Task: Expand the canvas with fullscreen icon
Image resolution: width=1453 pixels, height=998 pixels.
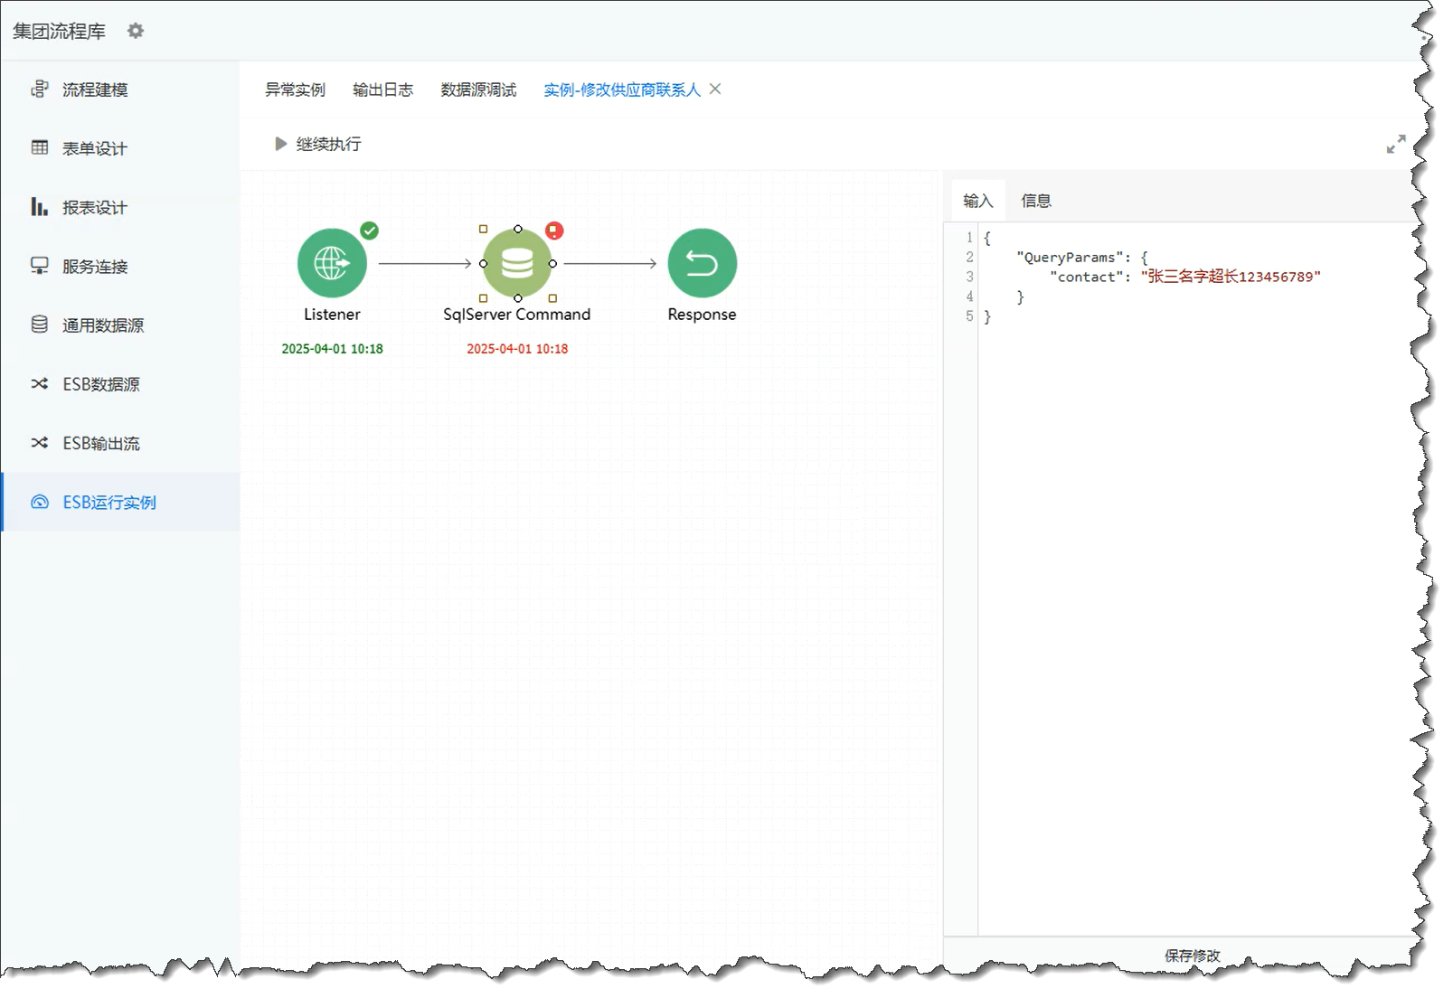Action: [x=1395, y=145]
